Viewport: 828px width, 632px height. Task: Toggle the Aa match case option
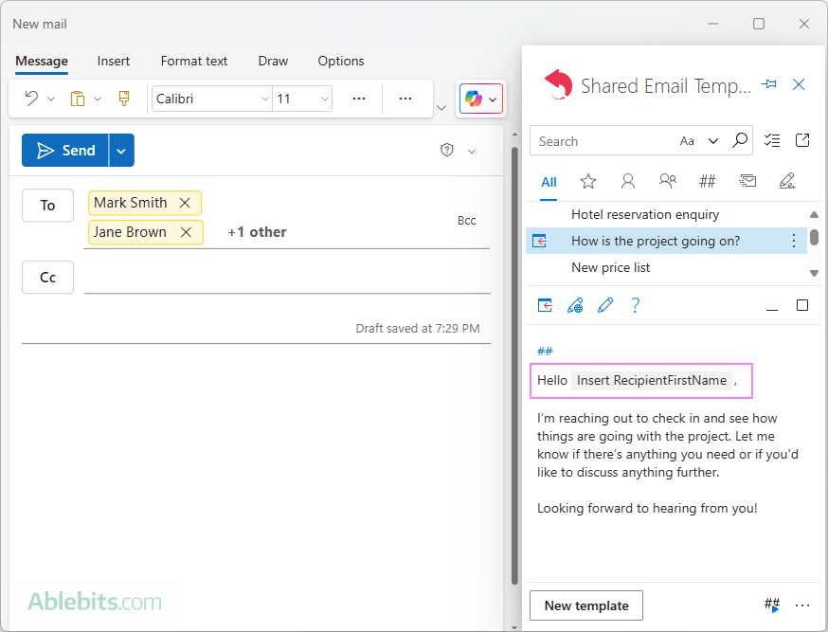pos(687,141)
